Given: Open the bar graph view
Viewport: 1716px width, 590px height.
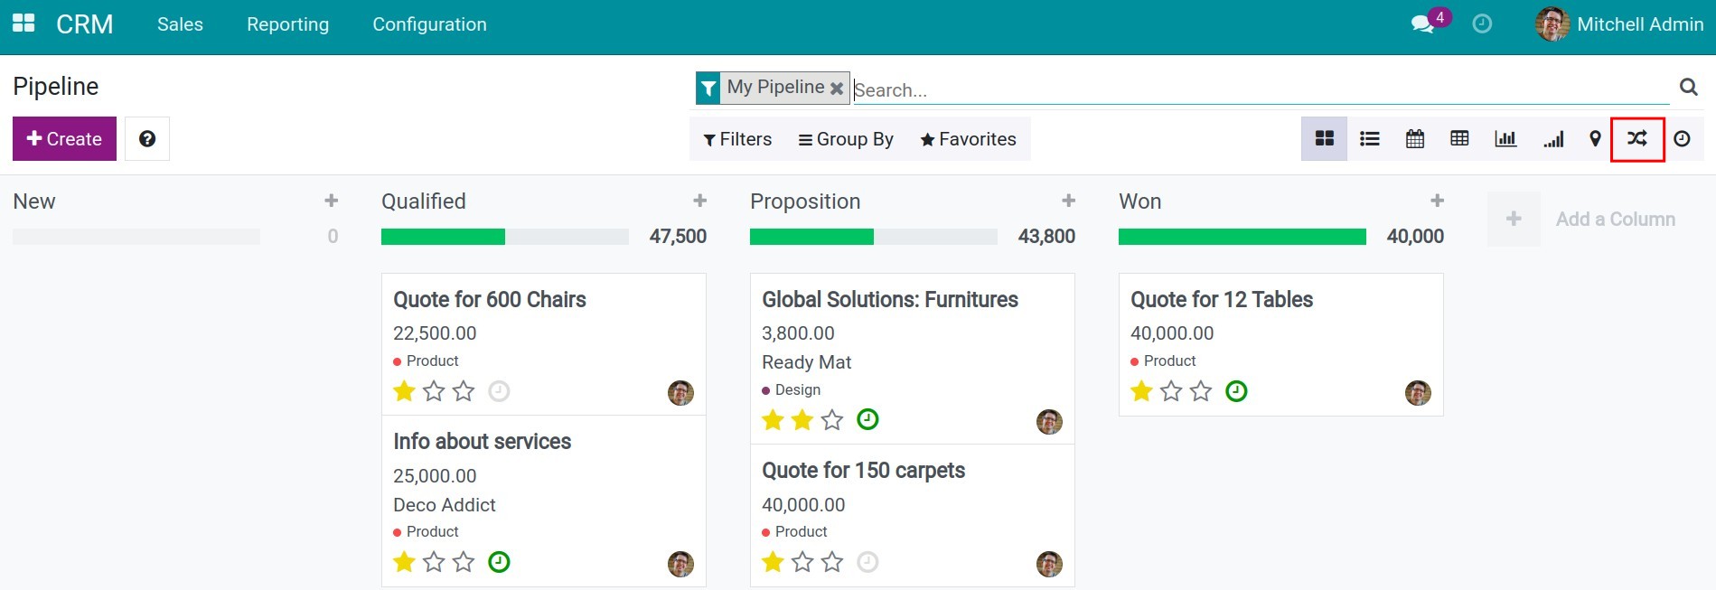Looking at the screenshot, I should coord(1505,139).
